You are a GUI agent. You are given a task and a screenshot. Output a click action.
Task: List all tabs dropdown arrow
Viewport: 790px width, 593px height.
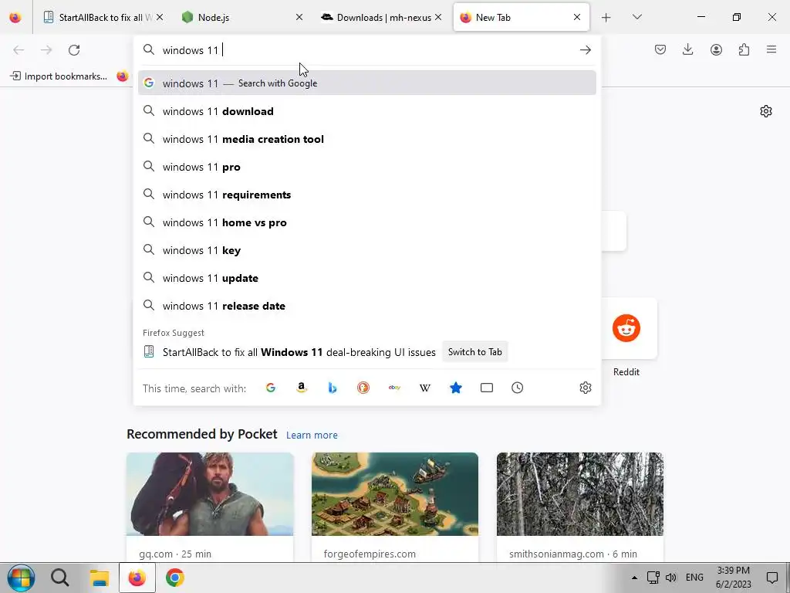pos(636,17)
